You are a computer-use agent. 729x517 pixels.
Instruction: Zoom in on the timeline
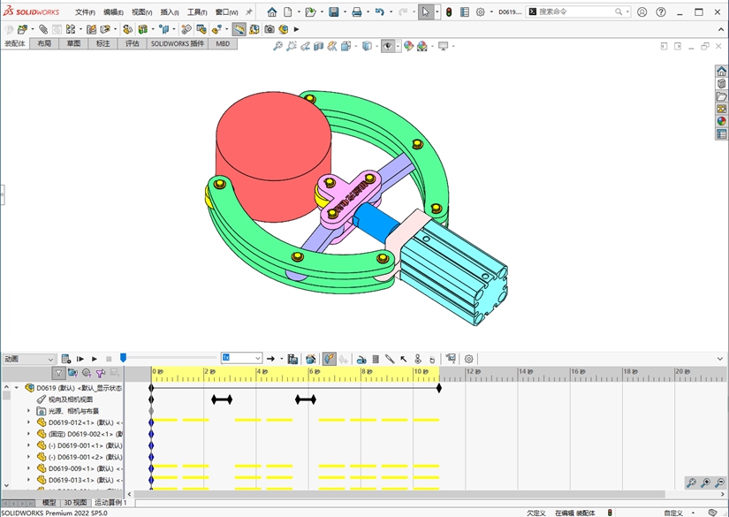point(705,483)
